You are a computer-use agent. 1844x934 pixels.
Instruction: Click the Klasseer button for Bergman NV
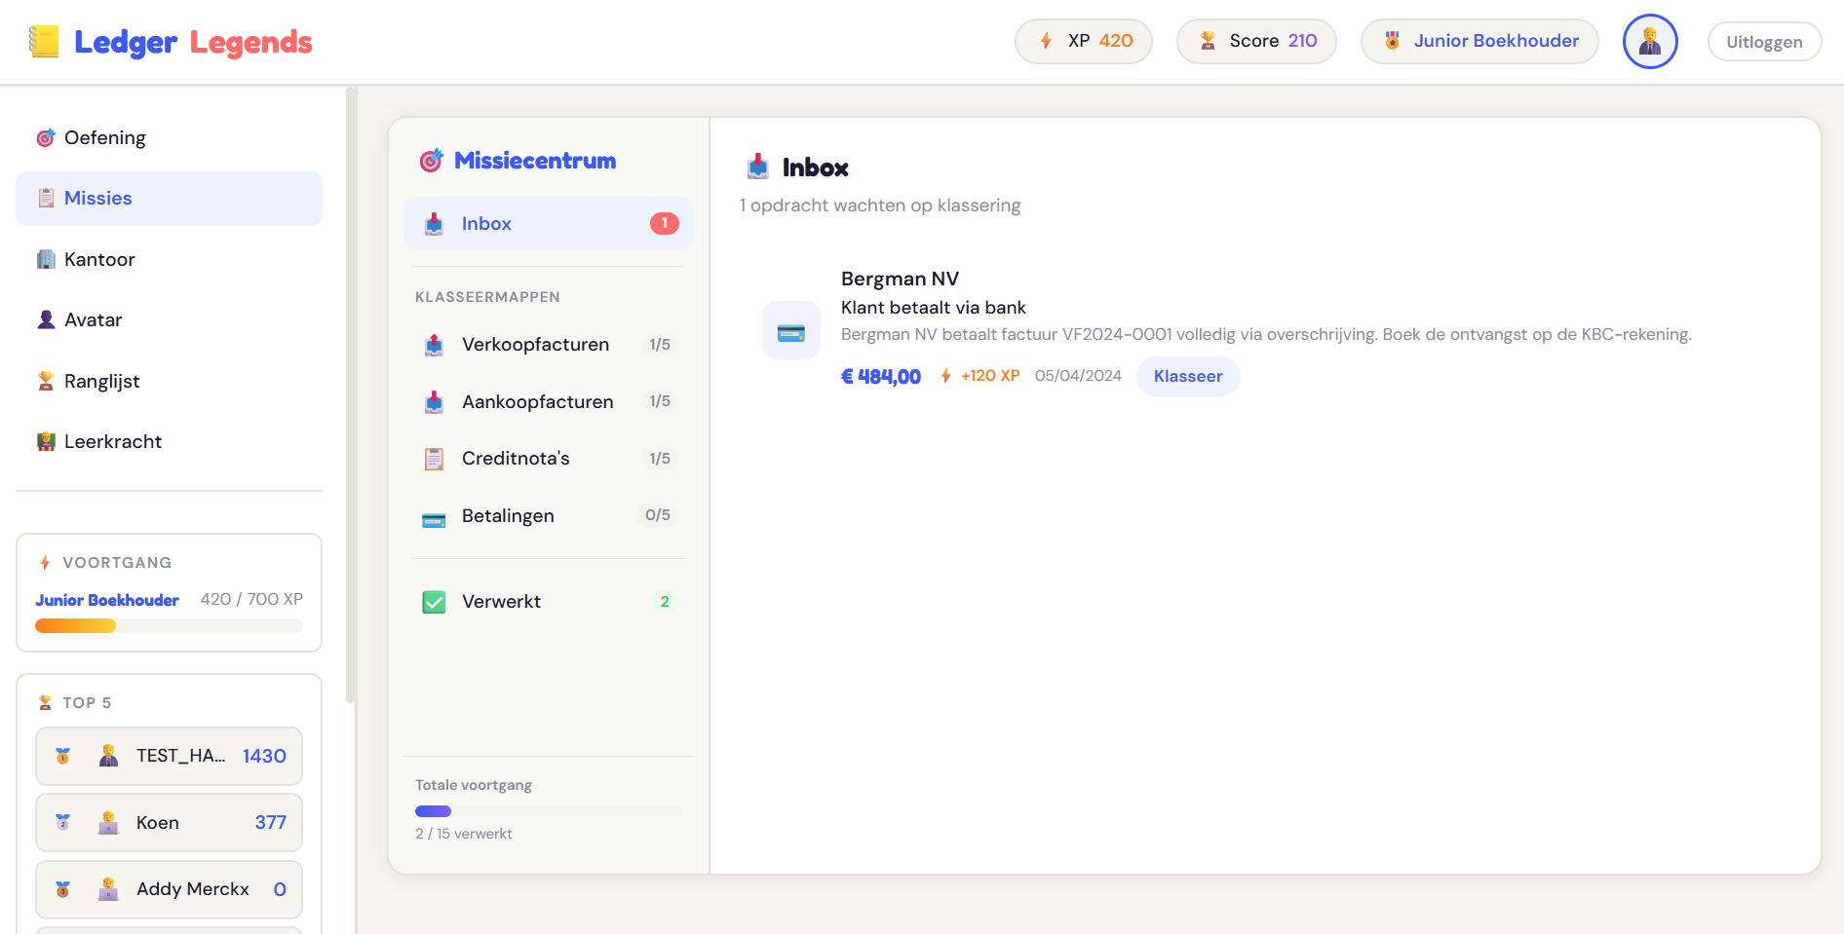click(1188, 376)
